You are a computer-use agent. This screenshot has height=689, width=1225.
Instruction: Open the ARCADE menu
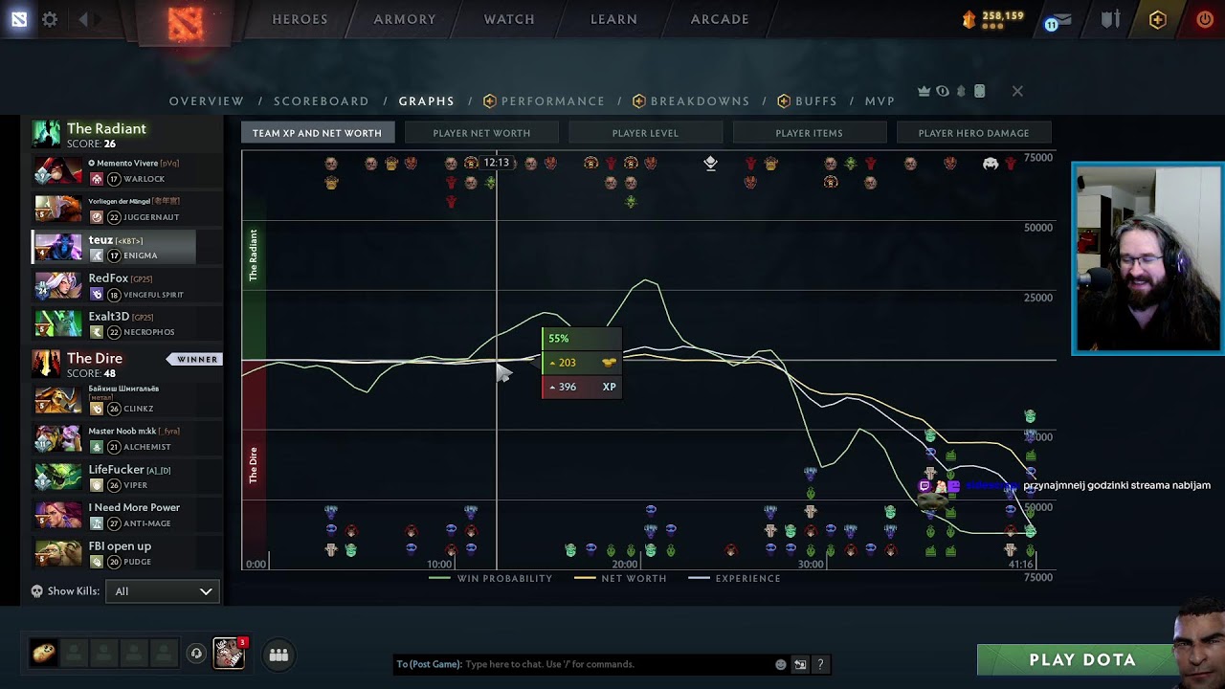click(x=720, y=19)
